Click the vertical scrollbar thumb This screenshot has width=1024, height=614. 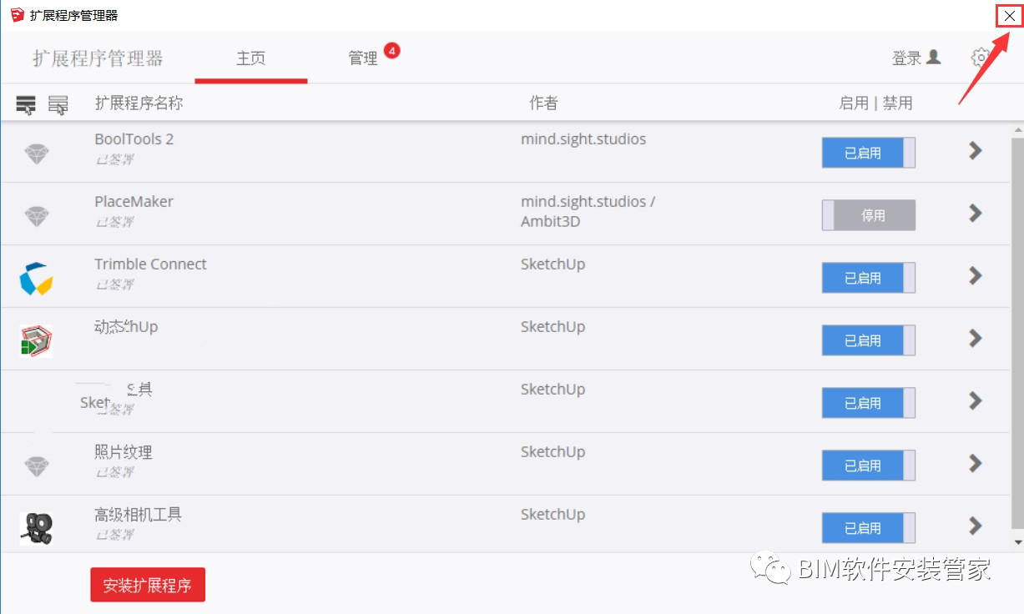click(1017, 333)
